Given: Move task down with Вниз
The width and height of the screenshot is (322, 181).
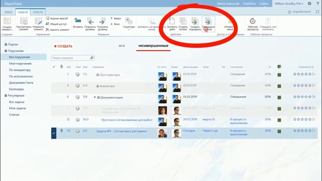Looking at the screenshot, I should [115, 24].
